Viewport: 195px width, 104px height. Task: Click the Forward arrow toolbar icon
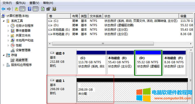coord(9,9)
